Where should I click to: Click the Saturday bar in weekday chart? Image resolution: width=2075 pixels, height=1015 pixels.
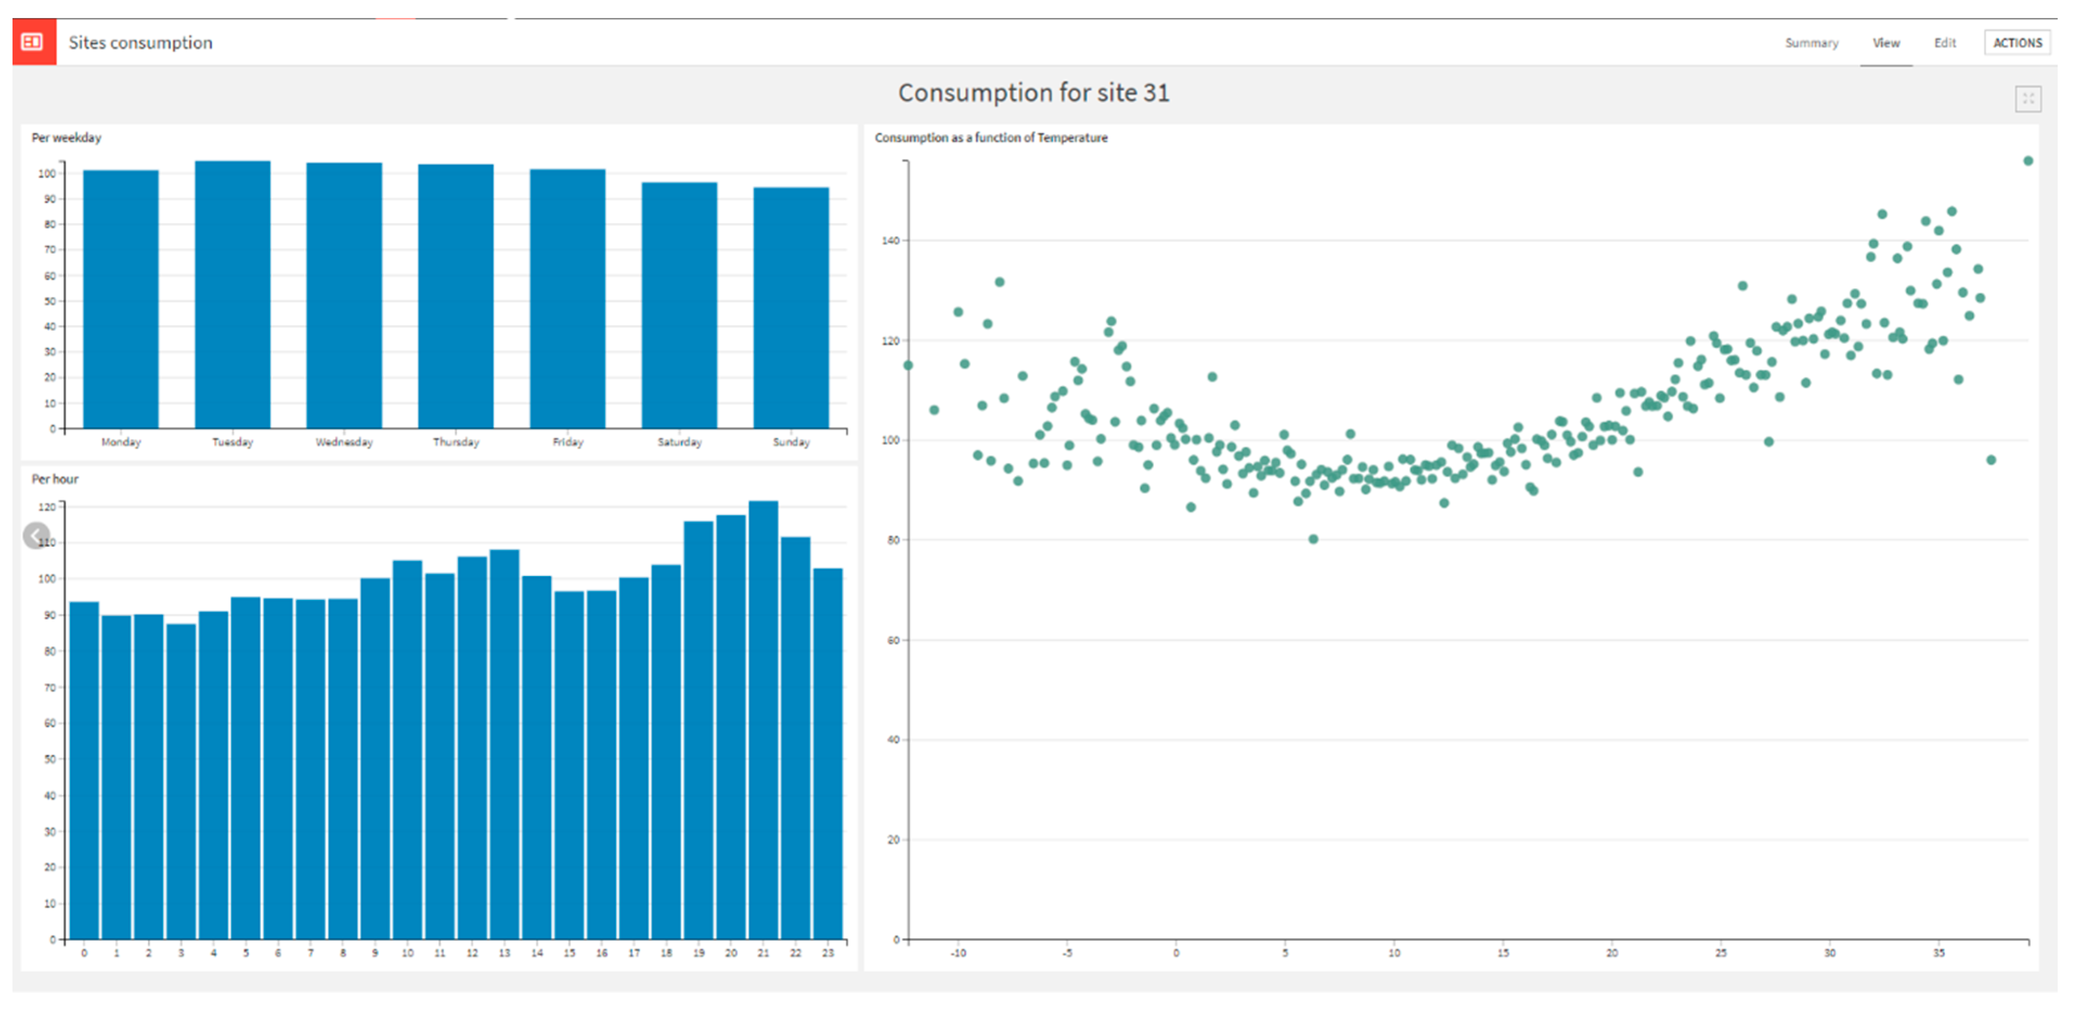[x=679, y=305]
